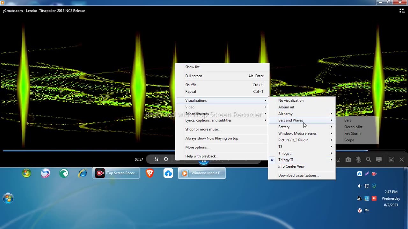This screenshot has width=408, height=229.
Task: Open the 2:47 PM clock and date
Action: pyautogui.click(x=391, y=198)
